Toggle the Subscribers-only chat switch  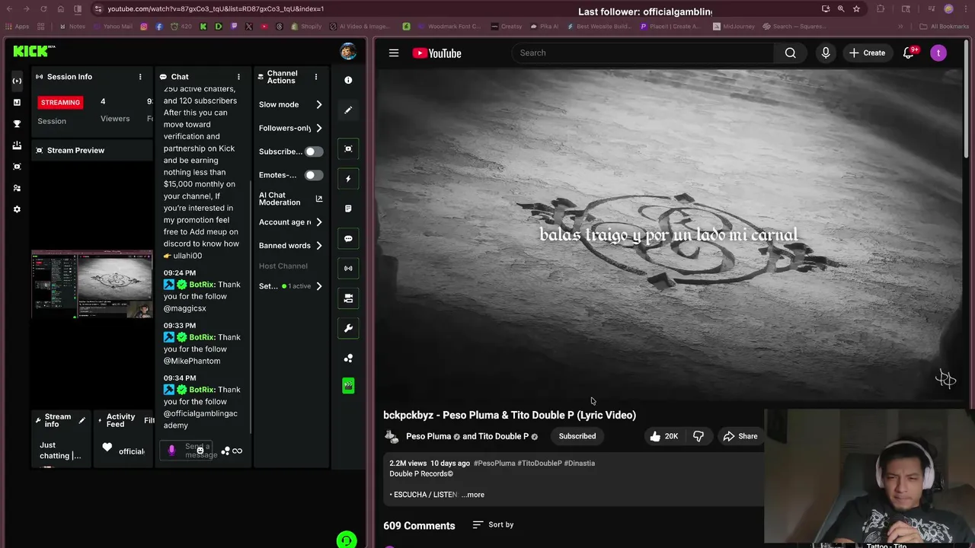314,151
